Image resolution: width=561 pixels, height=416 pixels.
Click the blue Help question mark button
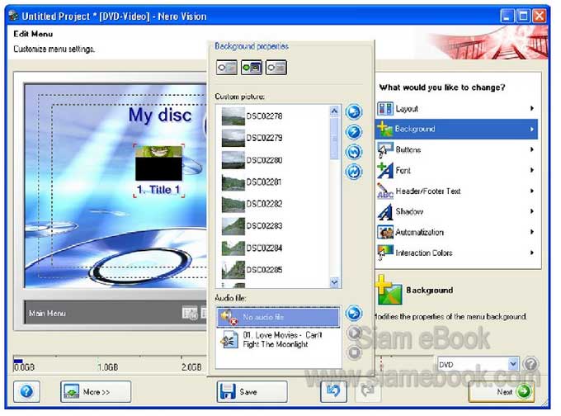pos(26,392)
